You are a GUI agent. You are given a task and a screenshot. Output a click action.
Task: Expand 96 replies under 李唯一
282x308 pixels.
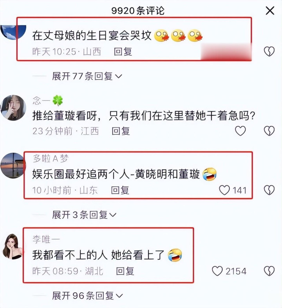(x=87, y=295)
